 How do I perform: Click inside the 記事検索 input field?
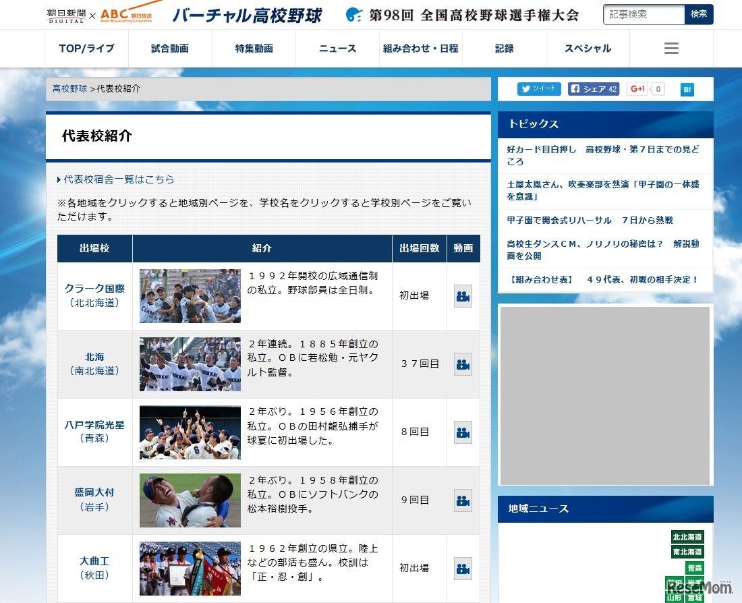pos(643,13)
